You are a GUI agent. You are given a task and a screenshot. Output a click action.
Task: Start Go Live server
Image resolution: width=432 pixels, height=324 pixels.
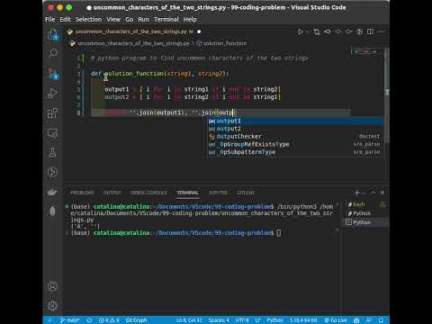[336, 320]
